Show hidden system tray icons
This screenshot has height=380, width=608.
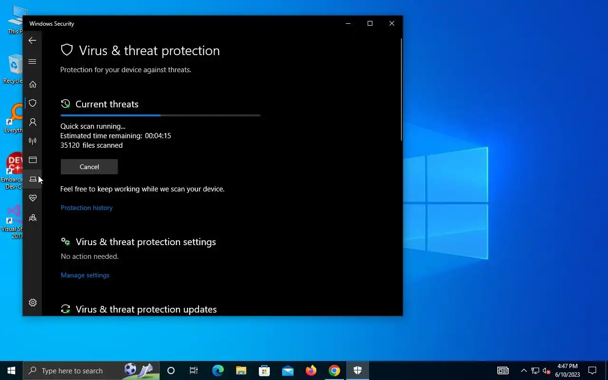(x=523, y=370)
